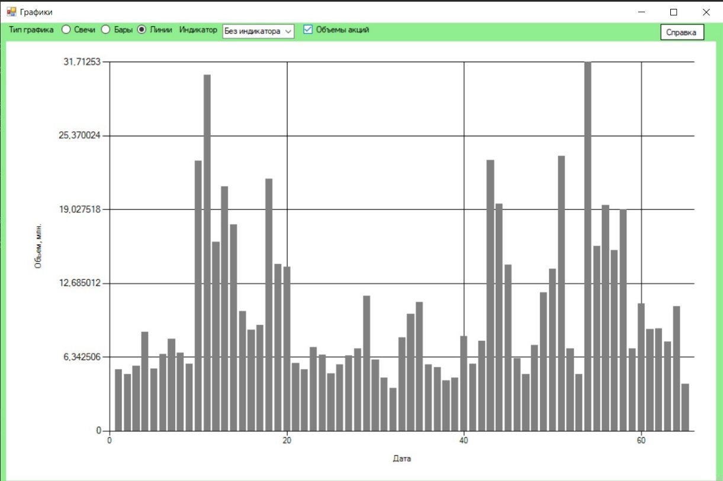Click the 12,685012 y-axis value

80,283
